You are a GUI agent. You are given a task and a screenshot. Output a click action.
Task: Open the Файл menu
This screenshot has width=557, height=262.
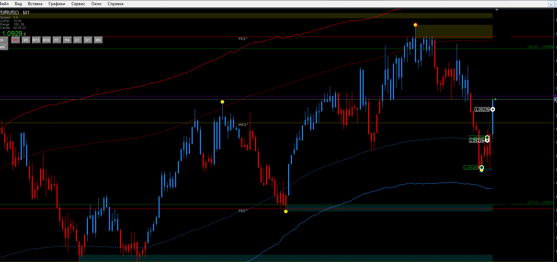pyautogui.click(x=4, y=4)
